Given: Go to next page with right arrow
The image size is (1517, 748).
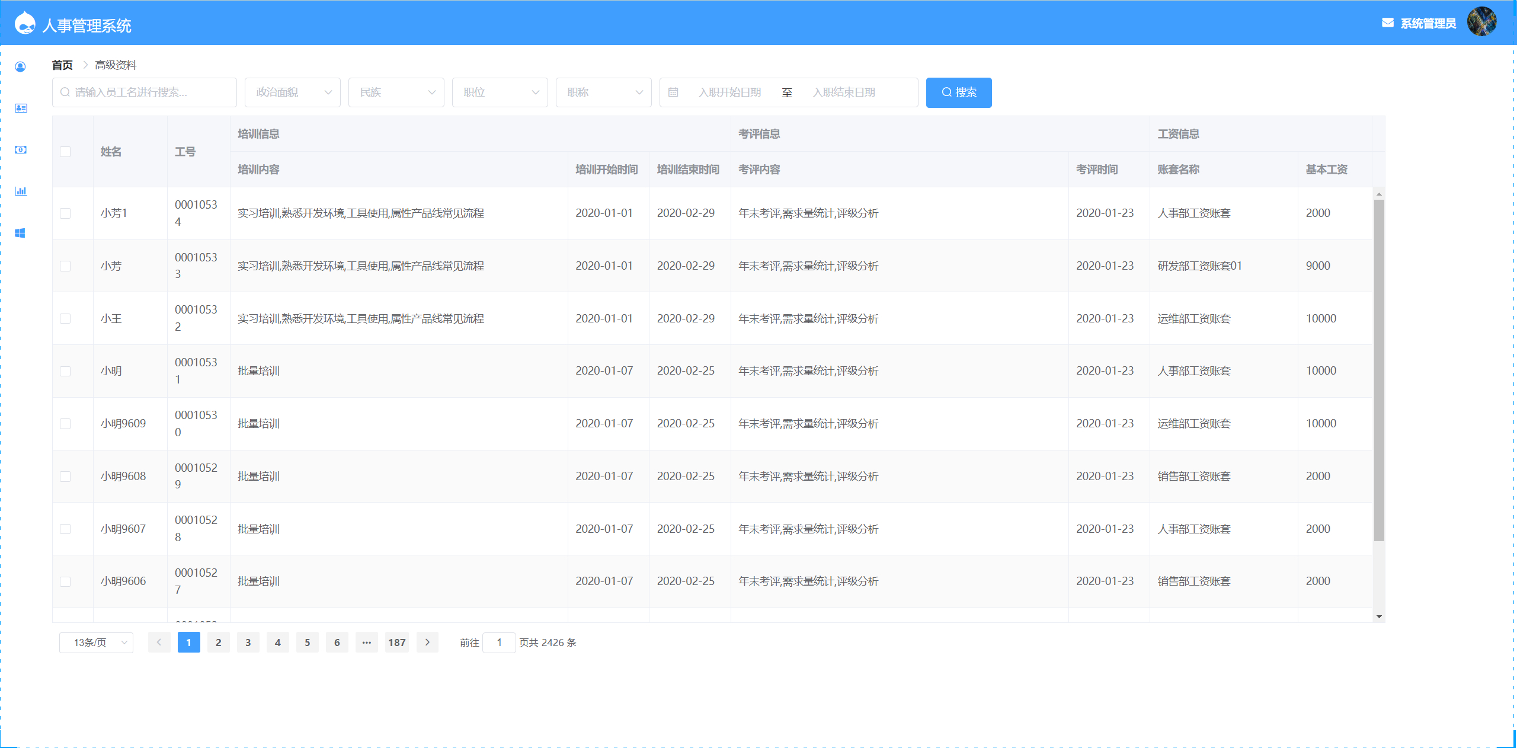Looking at the screenshot, I should (x=427, y=642).
